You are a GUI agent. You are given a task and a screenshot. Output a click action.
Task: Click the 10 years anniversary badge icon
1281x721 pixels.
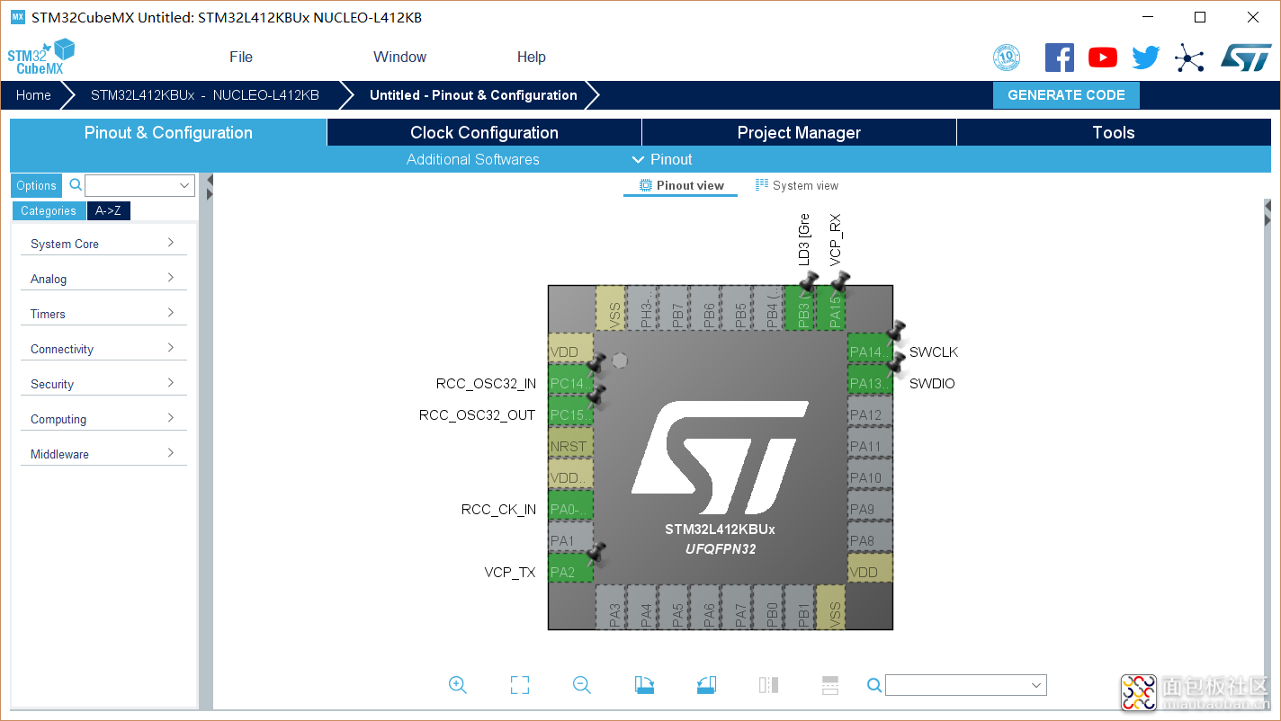(x=1007, y=58)
